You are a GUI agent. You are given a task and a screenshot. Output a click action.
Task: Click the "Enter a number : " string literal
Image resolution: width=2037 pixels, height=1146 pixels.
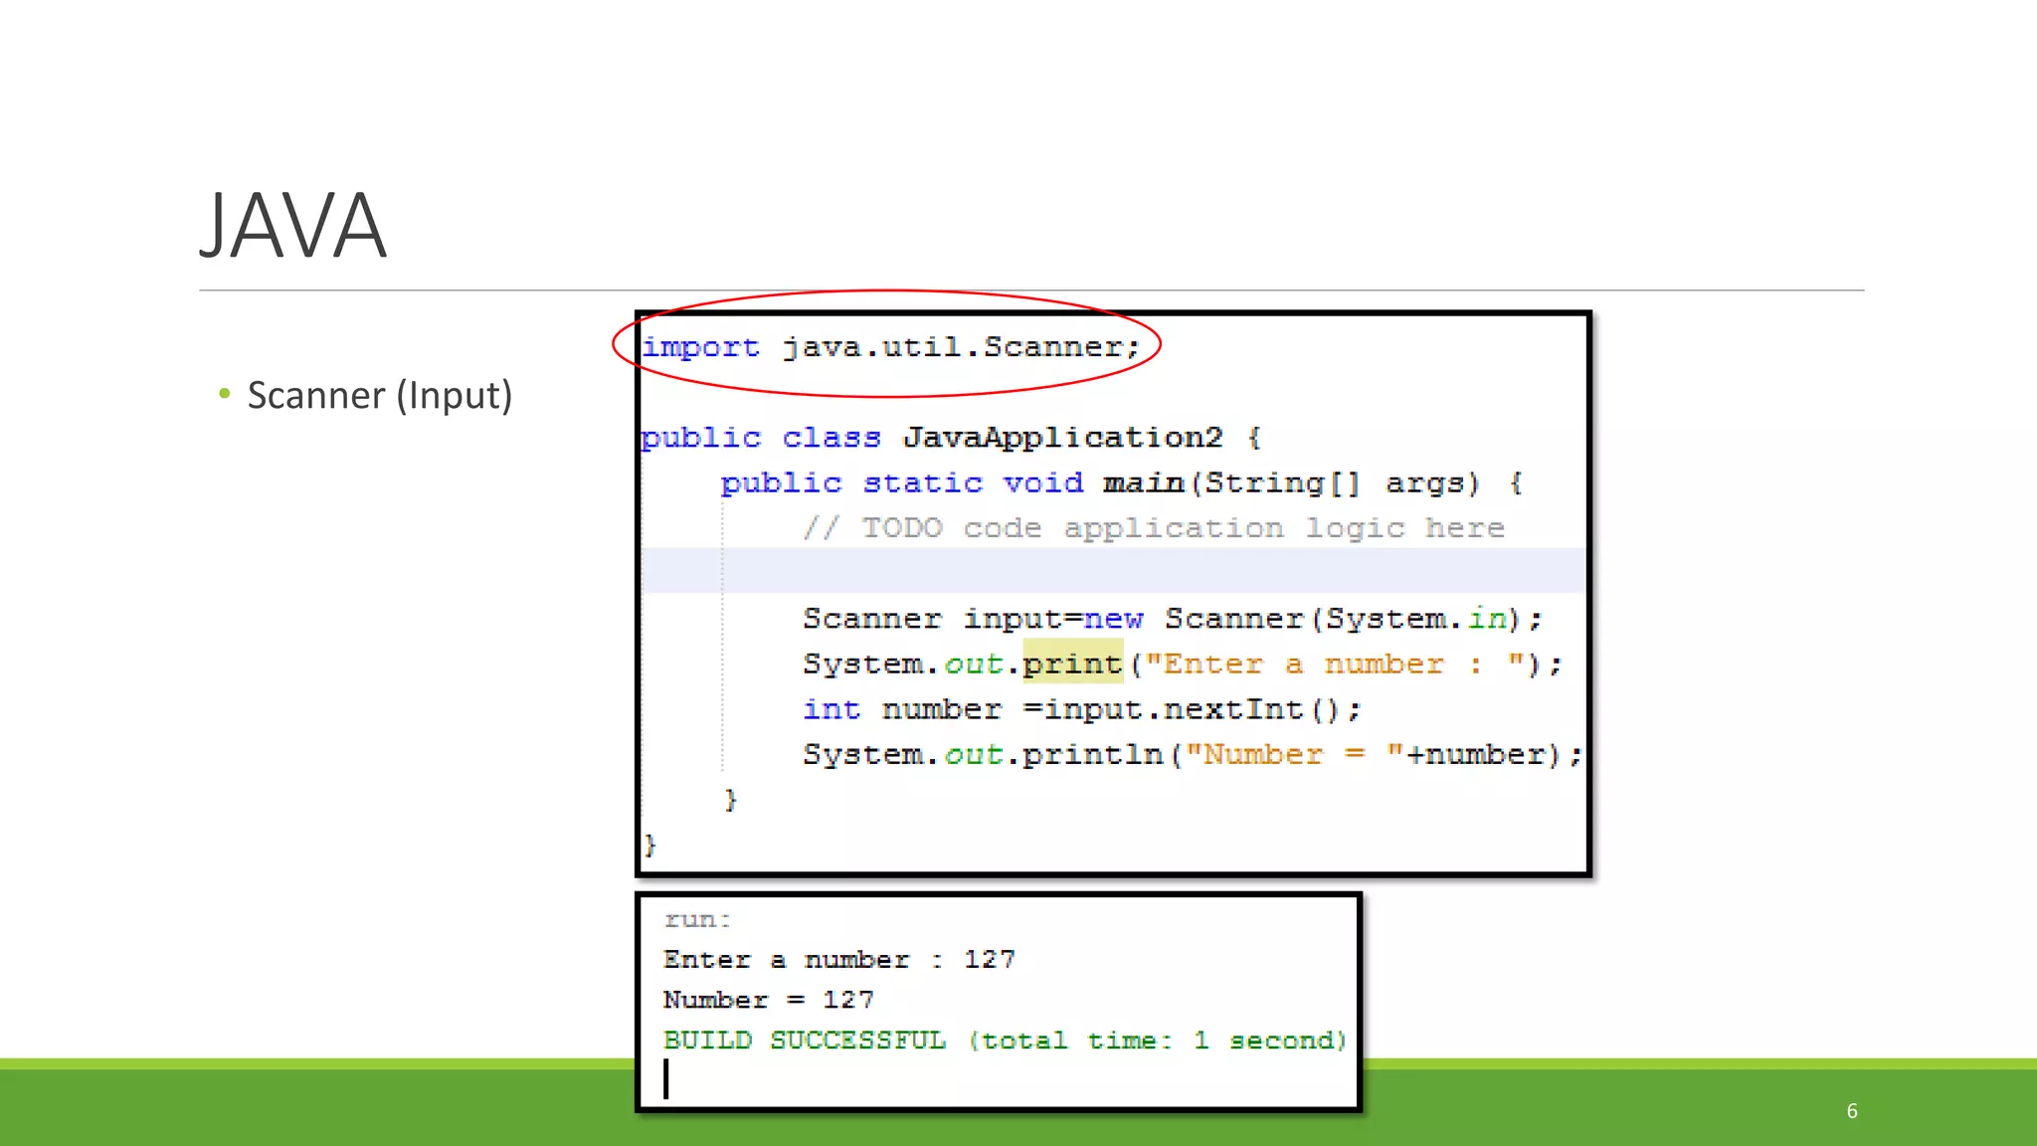1336,664
